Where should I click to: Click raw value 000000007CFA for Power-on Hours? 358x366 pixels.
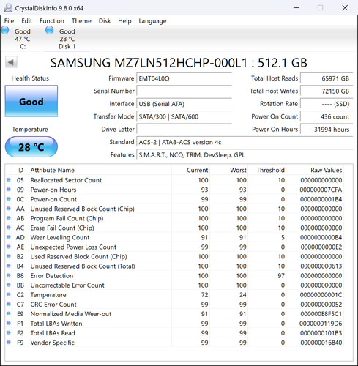[321, 190]
